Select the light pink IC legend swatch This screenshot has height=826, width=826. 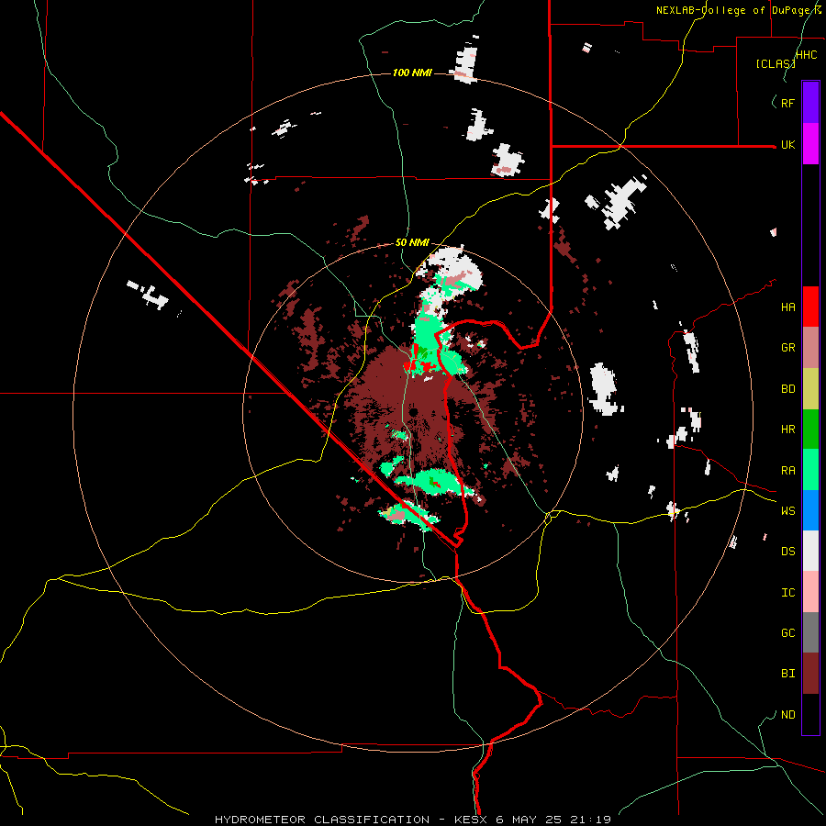(810, 592)
